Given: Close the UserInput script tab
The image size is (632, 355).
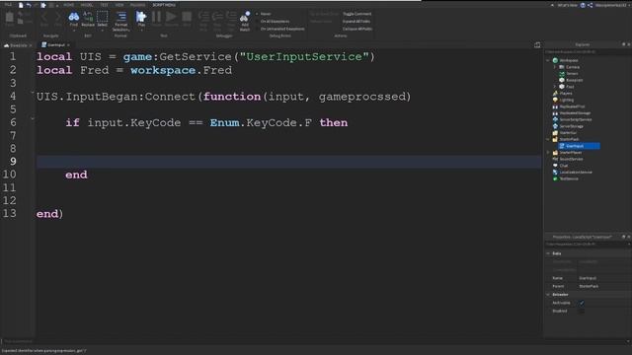Looking at the screenshot, I should pos(69,45).
